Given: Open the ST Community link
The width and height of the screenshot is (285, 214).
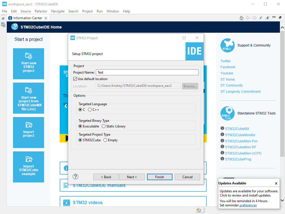Looking at the screenshot, I should click(x=232, y=85).
